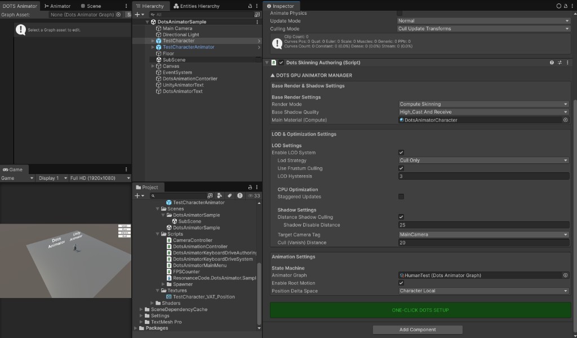Lock the Inspector panel
The image size is (577, 338).
(566, 6)
